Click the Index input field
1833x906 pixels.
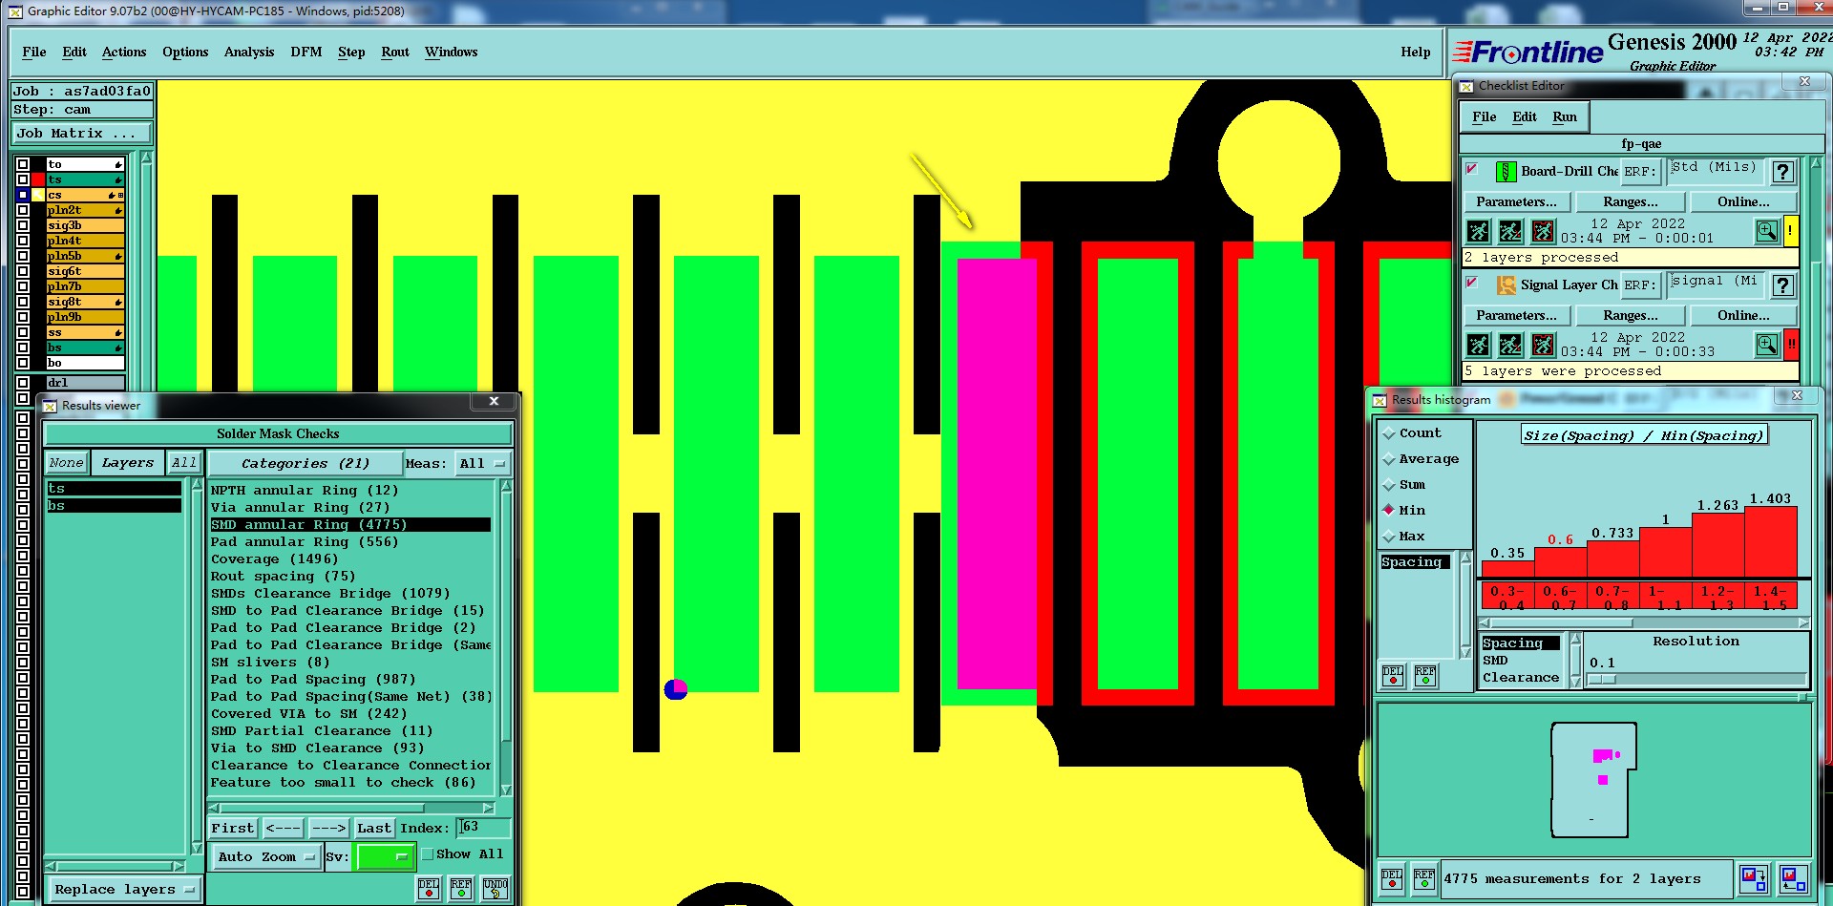[x=484, y=828]
